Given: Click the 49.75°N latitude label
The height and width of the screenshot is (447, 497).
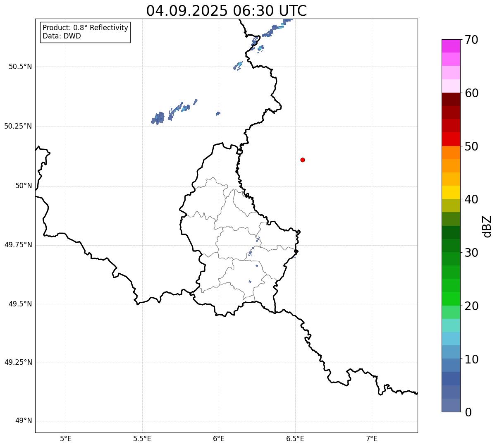Looking at the screenshot, I should point(18,245).
